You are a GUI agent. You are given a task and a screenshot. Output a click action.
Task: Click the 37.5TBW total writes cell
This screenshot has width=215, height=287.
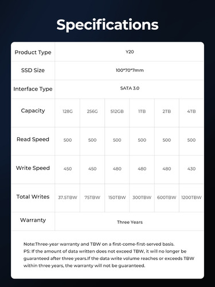[x=68, y=197]
